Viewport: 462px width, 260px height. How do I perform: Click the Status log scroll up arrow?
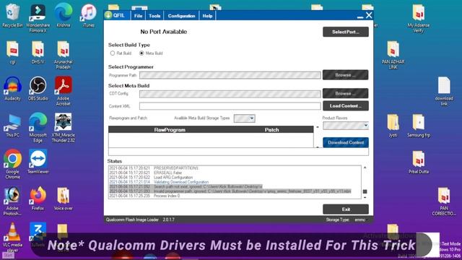[x=365, y=168]
